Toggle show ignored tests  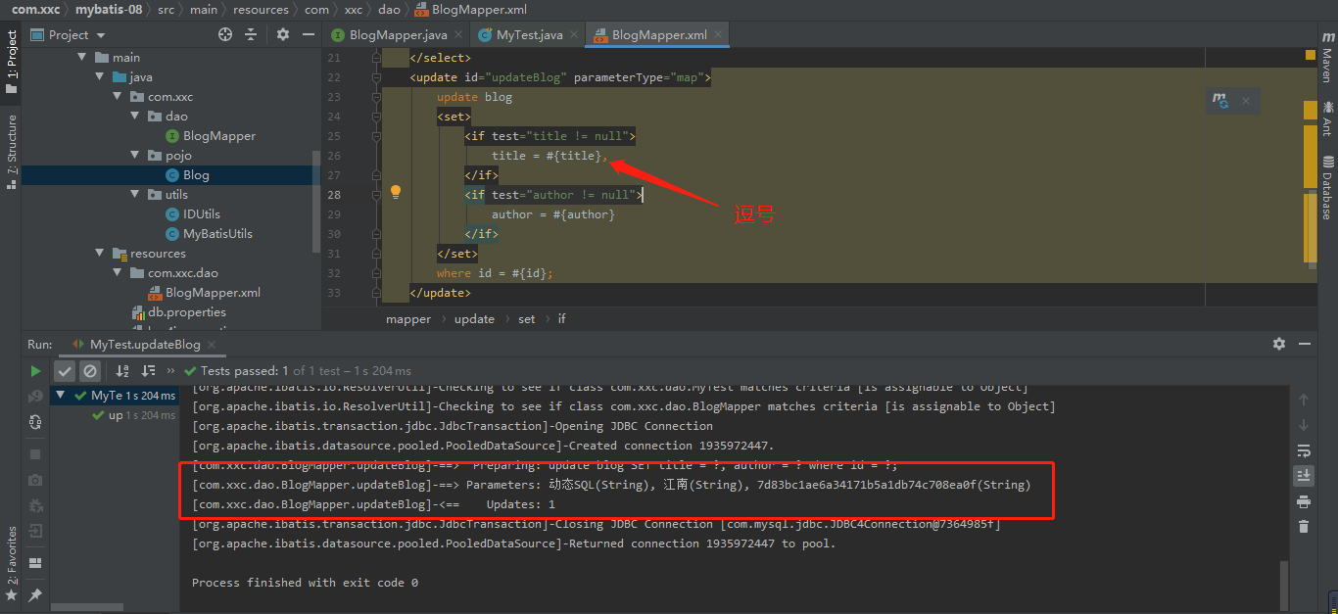click(90, 371)
